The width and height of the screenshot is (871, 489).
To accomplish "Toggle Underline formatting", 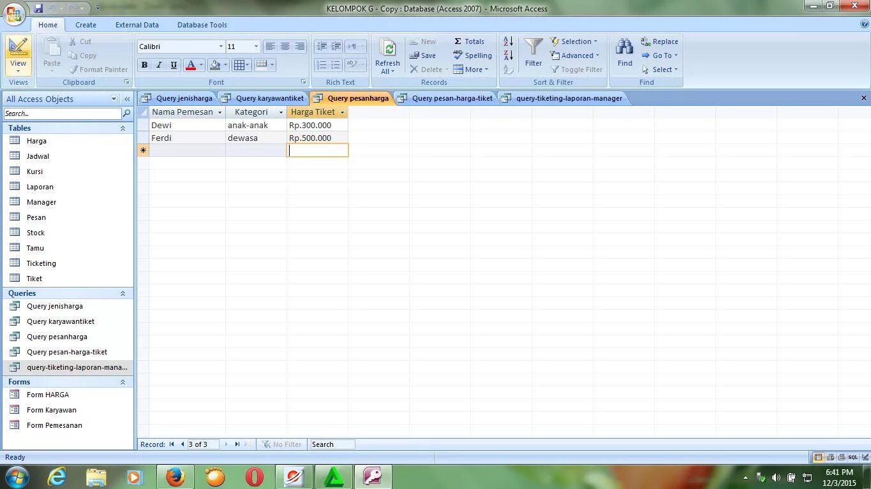I will click(174, 65).
